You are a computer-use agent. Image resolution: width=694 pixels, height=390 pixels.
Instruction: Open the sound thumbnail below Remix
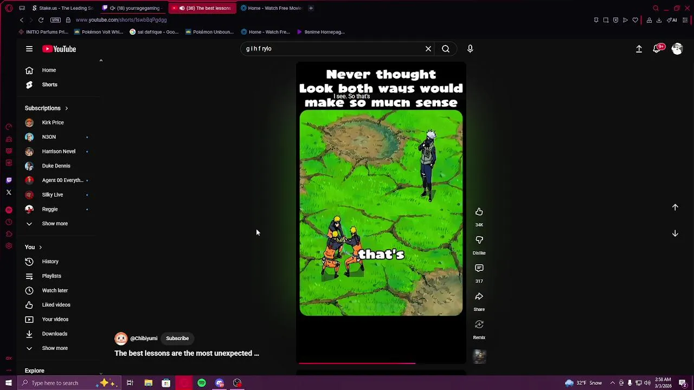[x=479, y=356]
